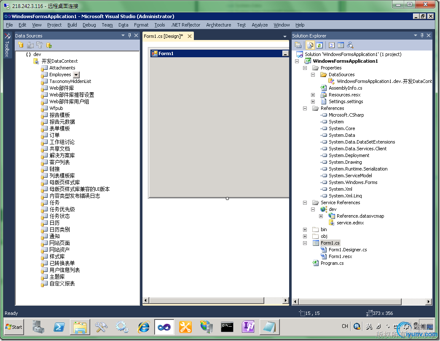Screen dimensions: 440x341
Task: Click Refresh data source icon
Action: 49,45
